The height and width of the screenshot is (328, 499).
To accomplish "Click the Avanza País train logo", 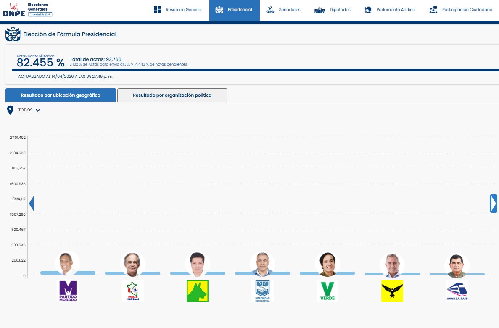I will point(457,291).
